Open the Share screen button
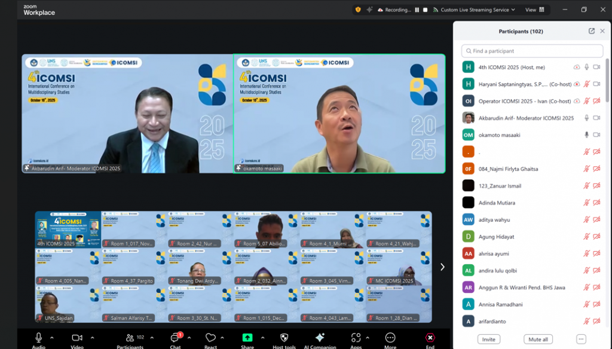 [x=247, y=338]
